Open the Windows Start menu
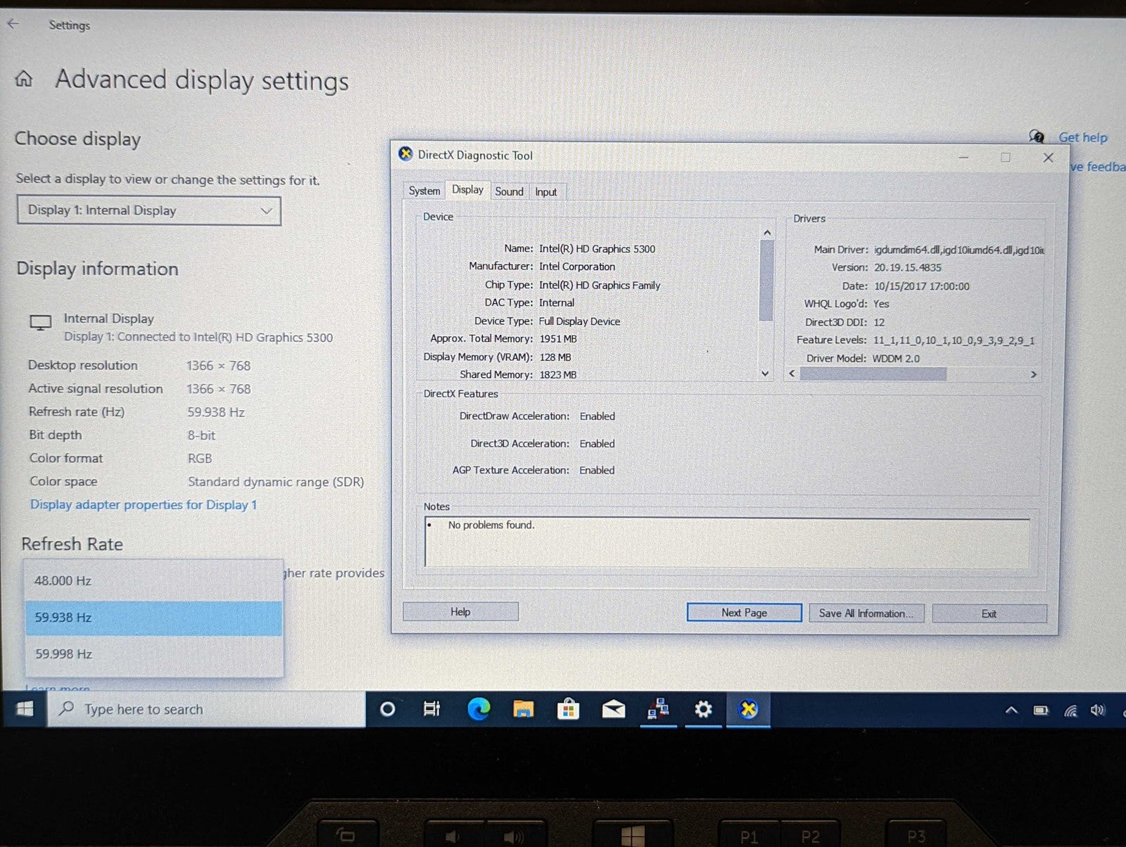Screen dimensions: 1126x847 [x=25, y=708]
